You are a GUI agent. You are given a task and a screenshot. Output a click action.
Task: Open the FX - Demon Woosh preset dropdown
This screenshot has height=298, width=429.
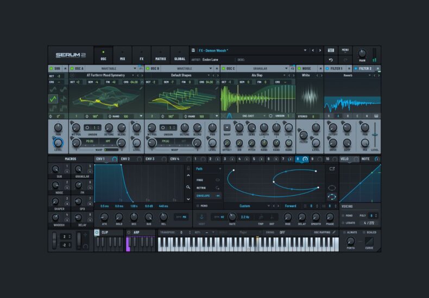tap(305, 50)
